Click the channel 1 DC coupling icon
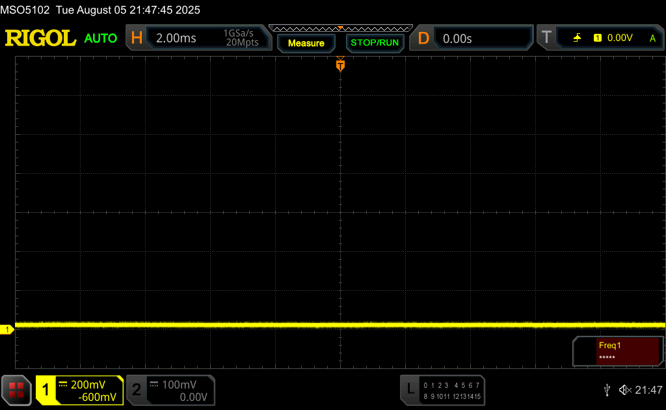The image size is (666, 410). [63, 385]
